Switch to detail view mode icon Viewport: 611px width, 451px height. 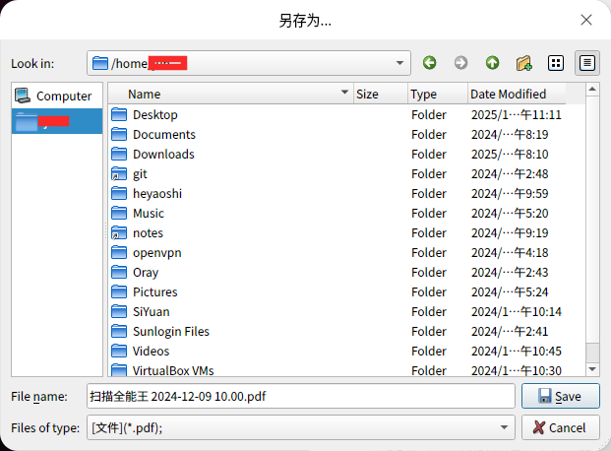click(x=587, y=63)
